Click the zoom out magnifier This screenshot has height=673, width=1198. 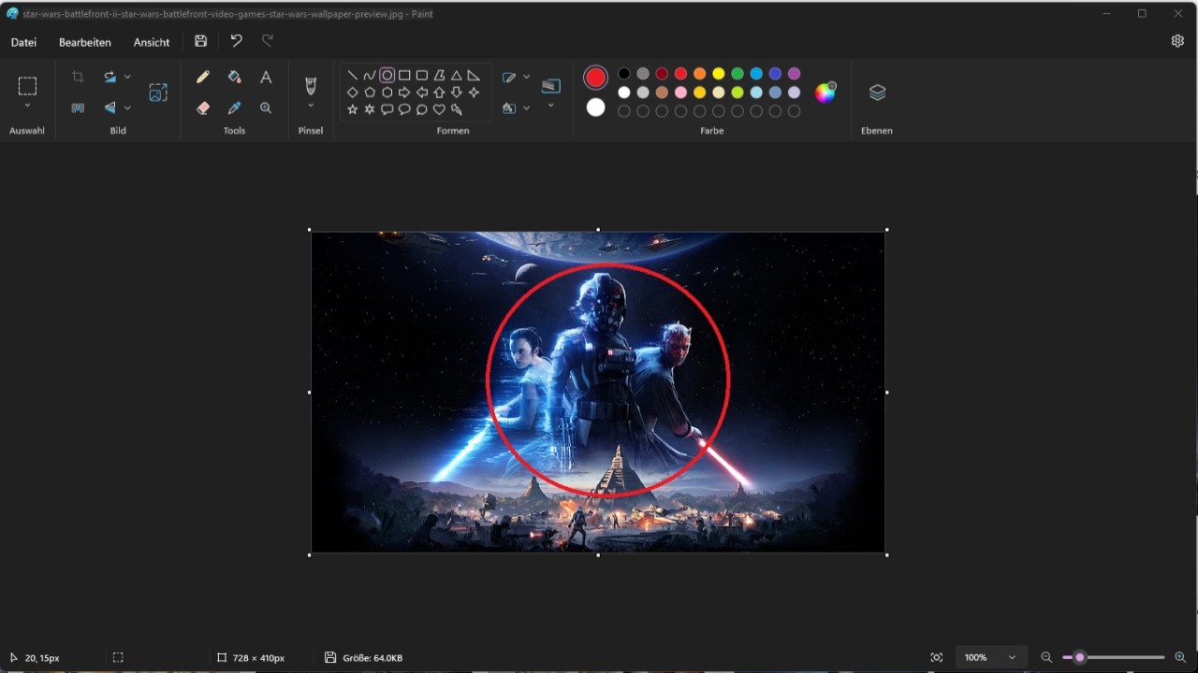click(1046, 658)
